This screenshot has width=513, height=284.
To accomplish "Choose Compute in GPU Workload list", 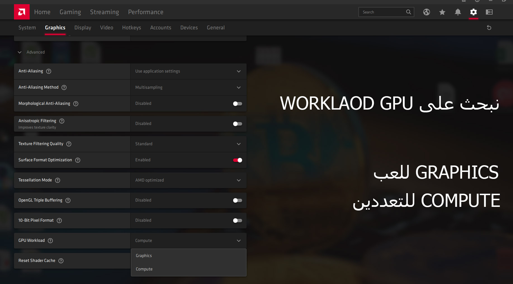I will tap(188, 269).
